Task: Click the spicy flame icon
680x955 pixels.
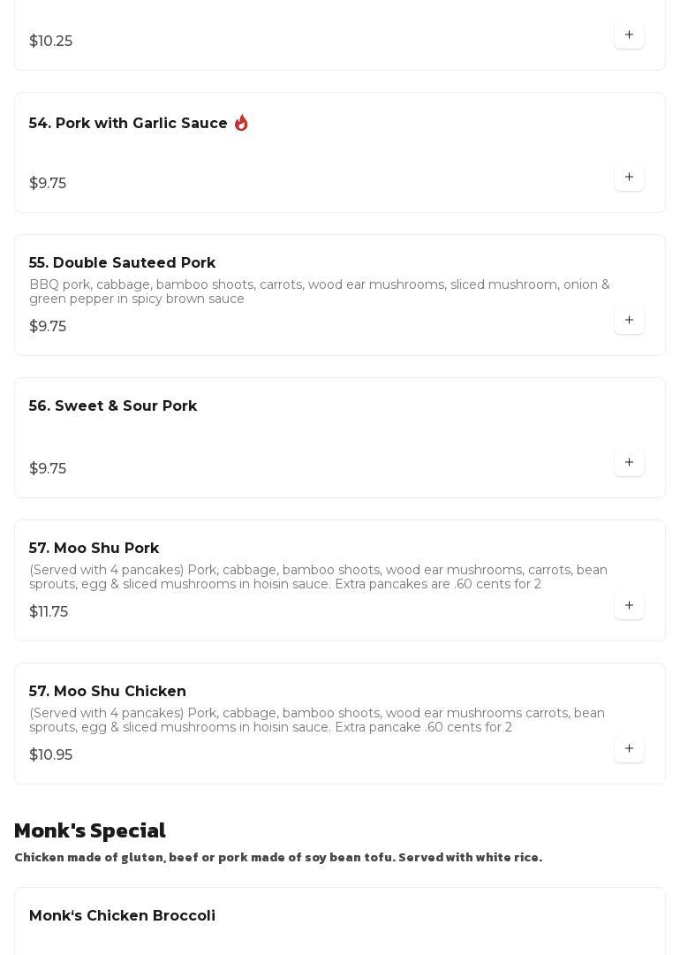Action: coord(241,124)
